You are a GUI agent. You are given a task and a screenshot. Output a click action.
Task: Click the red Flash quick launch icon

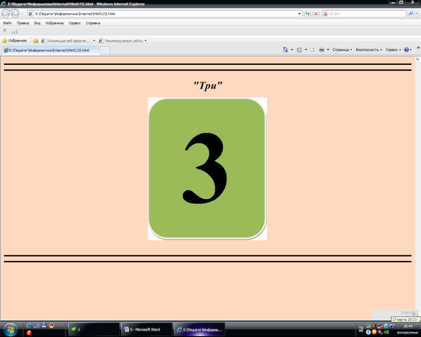29,333
